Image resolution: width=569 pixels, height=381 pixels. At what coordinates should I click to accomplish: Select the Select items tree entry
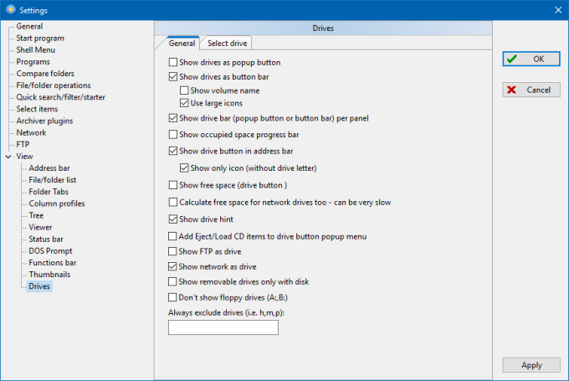[x=37, y=109]
